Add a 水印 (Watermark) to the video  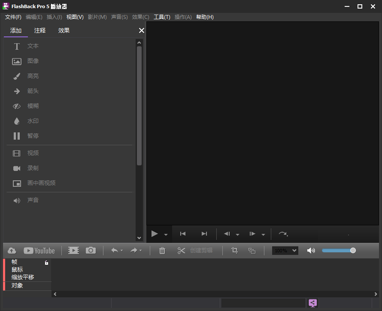[x=33, y=121]
